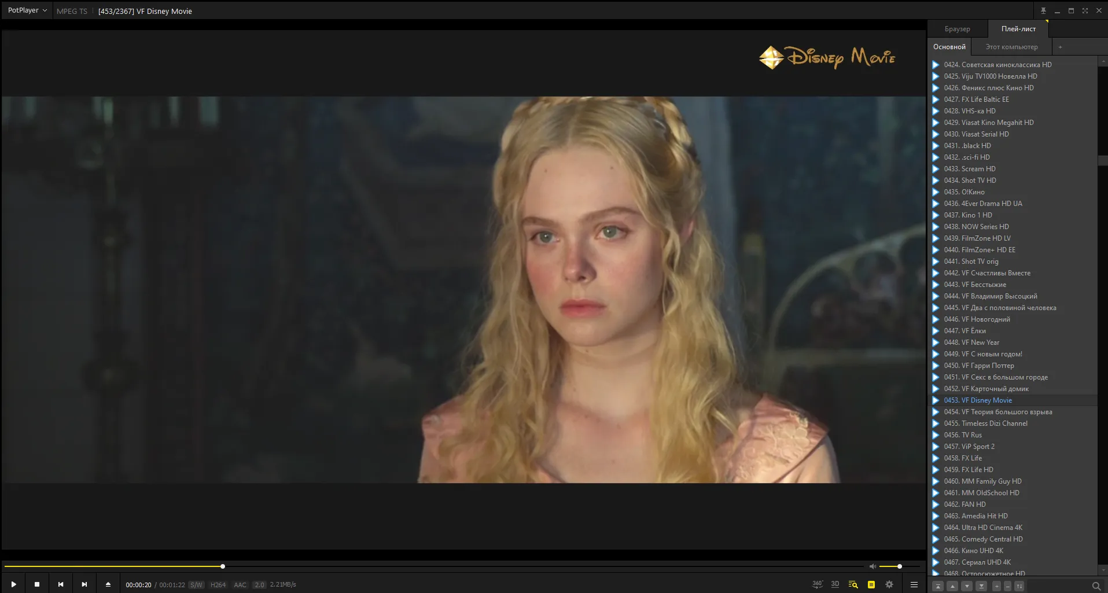Viewport: 1108px width, 593px height.
Task: Move selected item to playlist bottom
Action: [981, 586]
